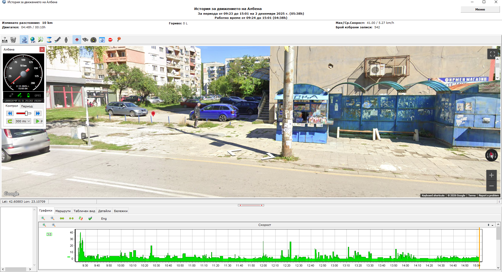Click the red dotted splitter collapse handle
The width and height of the screenshot is (502, 272).
pyautogui.click(x=251, y=205)
